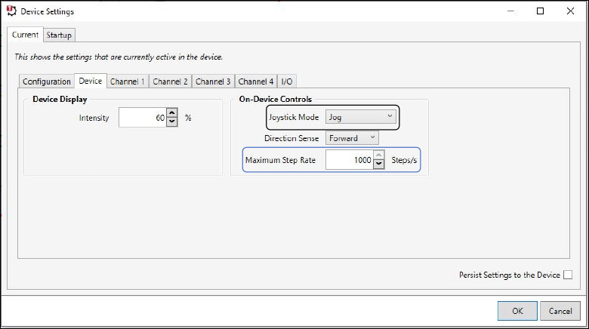Click the Cancel button
This screenshot has height=329, width=589.
[x=560, y=311]
